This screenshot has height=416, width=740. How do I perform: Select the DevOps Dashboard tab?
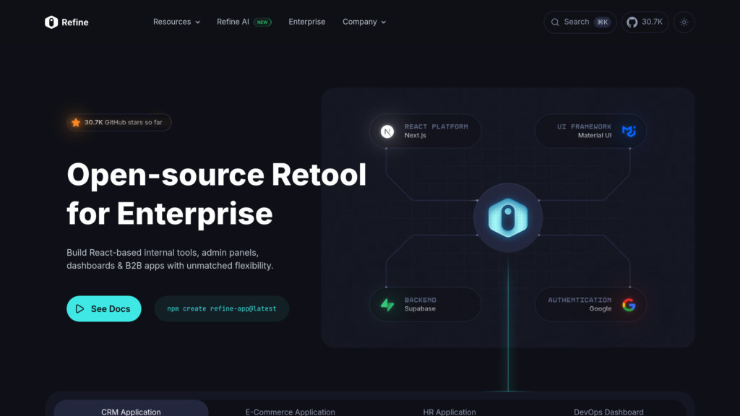608,411
